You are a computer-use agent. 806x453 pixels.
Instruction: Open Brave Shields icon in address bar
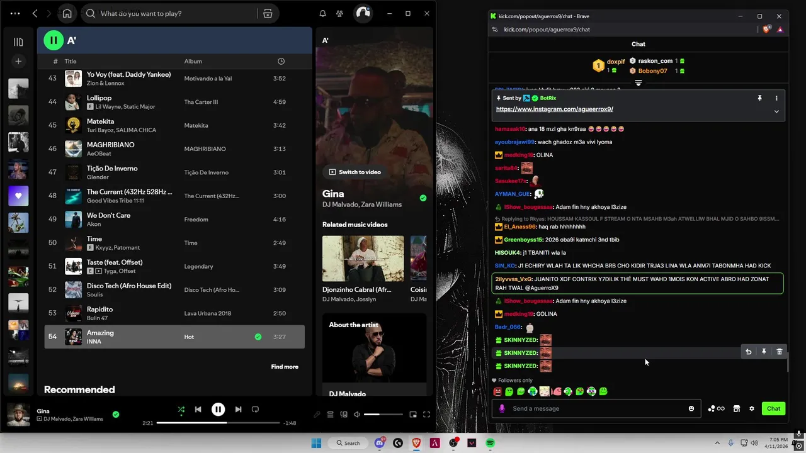(767, 29)
